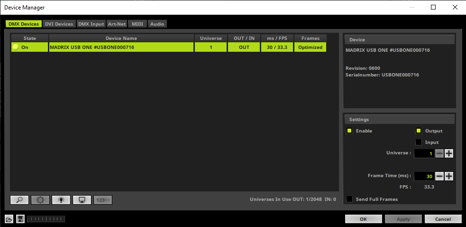Enable Send Full Frames checkbox
466x227 pixels.
click(349, 199)
